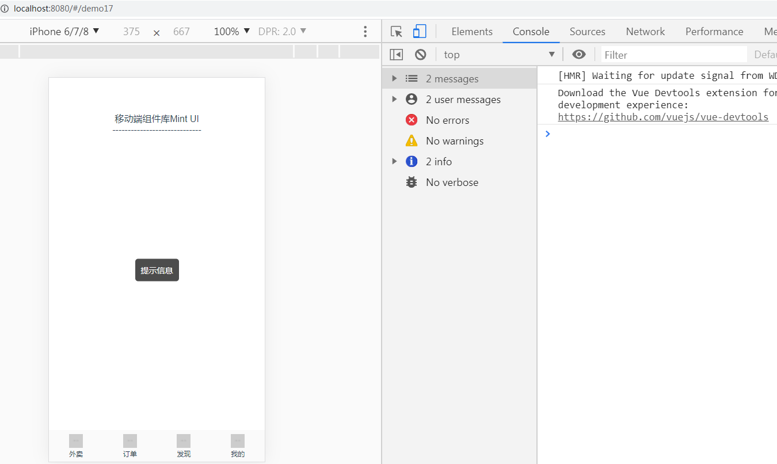This screenshot has width=777, height=464.
Task: Click the site info icon beside the URL
Action: click(5, 9)
